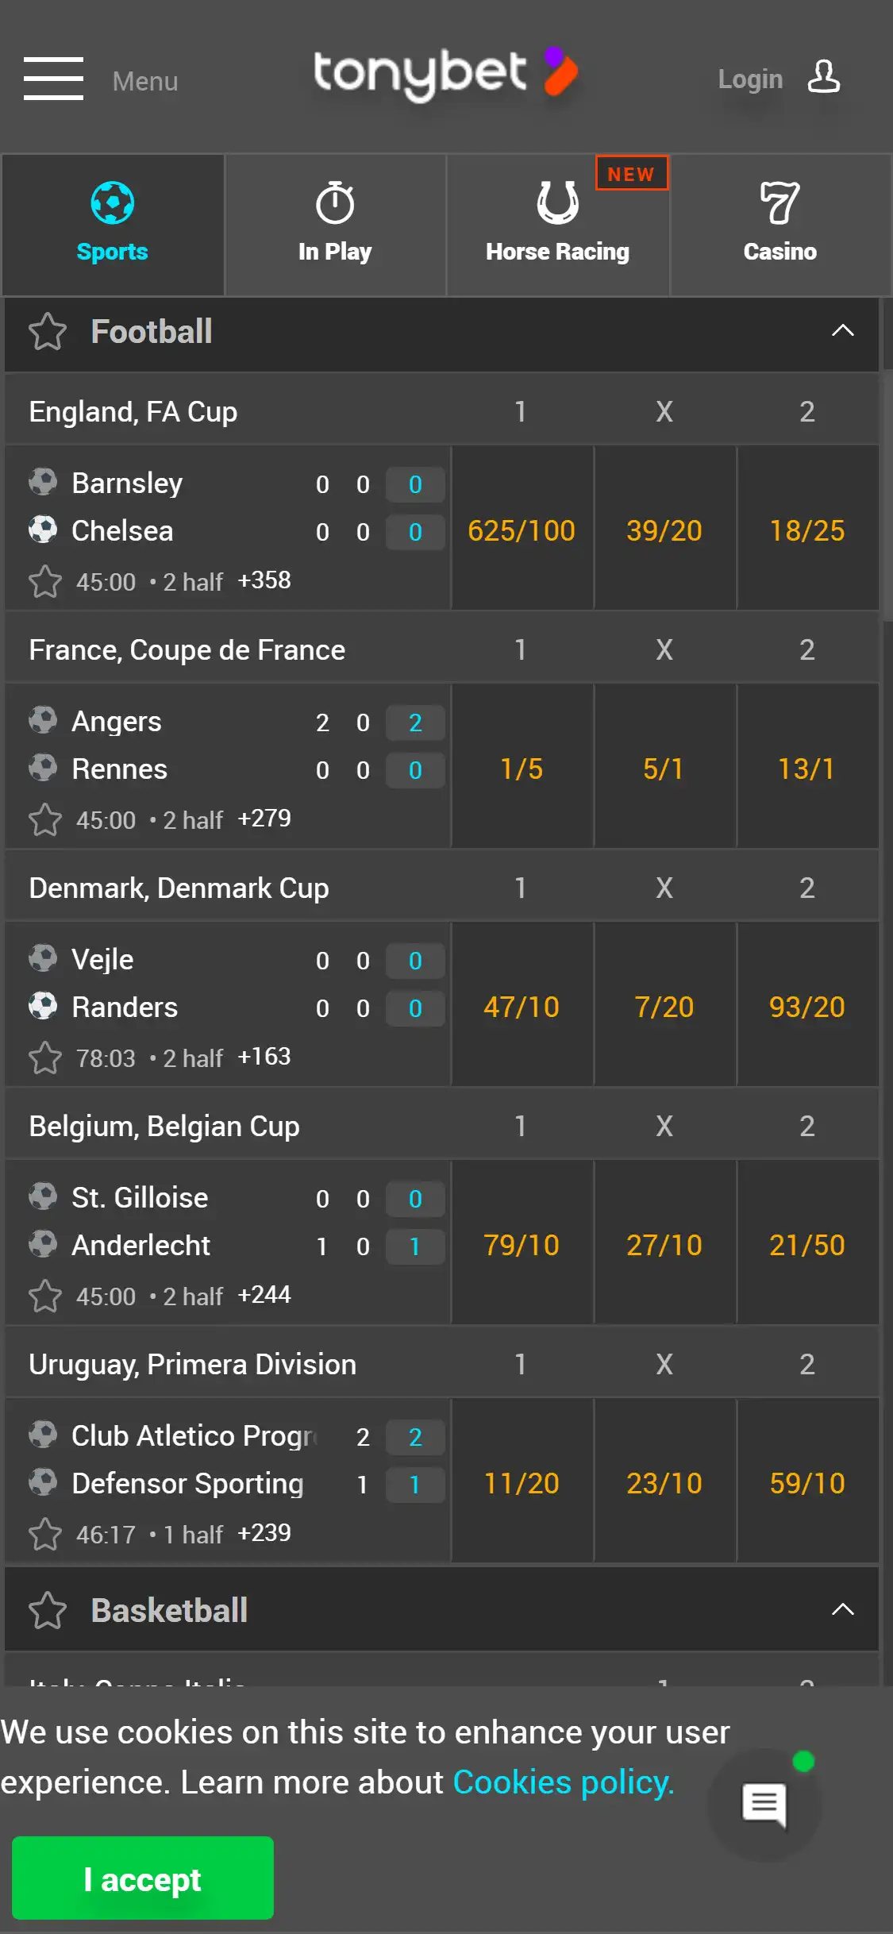Pick the 5/1 draw odds Angers–Rennes
893x1934 pixels.
(664, 769)
